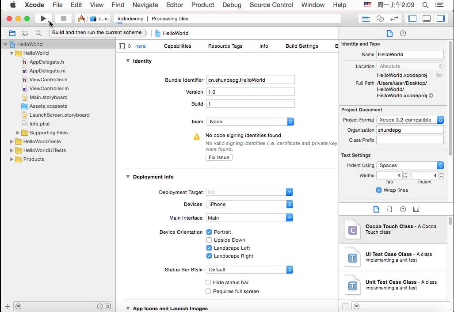Open Spotlight search in menu bar
Image resolution: width=454 pixels, height=312 pixels.
coord(425,4)
